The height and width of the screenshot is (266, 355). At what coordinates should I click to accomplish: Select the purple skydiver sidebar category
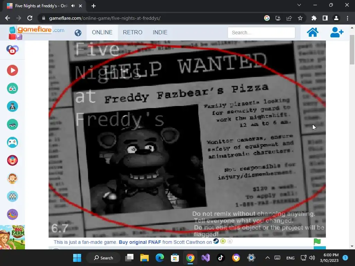point(12,214)
